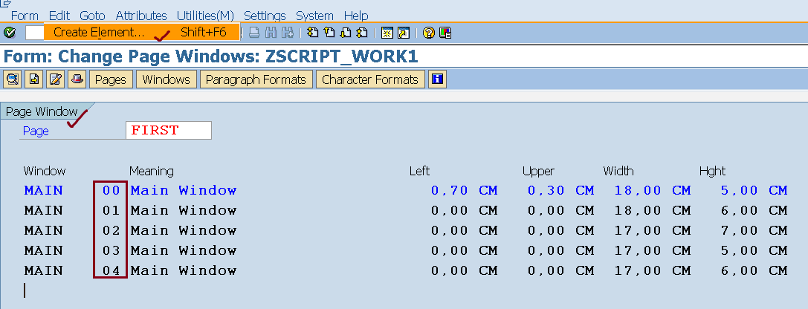Open the Form menu
This screenshot has width=808, height=309.
click(25, 16)
